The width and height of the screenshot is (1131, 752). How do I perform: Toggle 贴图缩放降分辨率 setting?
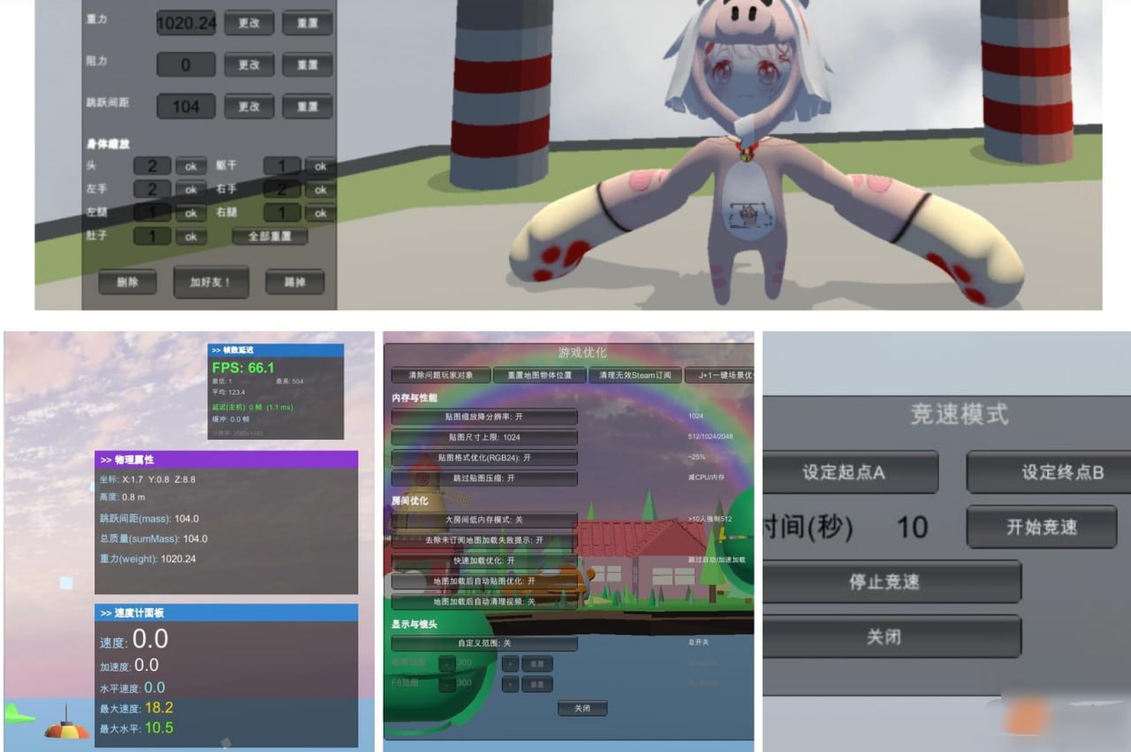click(484, 416)
